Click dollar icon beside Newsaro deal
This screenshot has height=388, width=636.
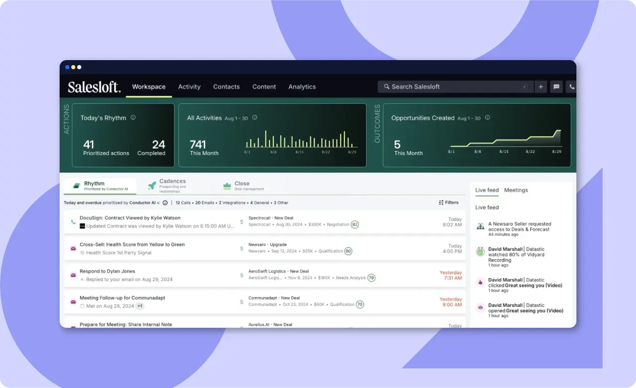242,248
